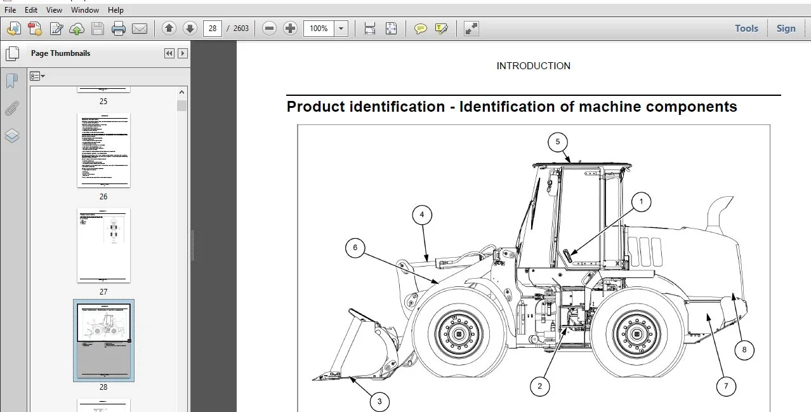Click the 100% zoom value field
This screenshot has height=412, width=811.
[x=319, y=29]
